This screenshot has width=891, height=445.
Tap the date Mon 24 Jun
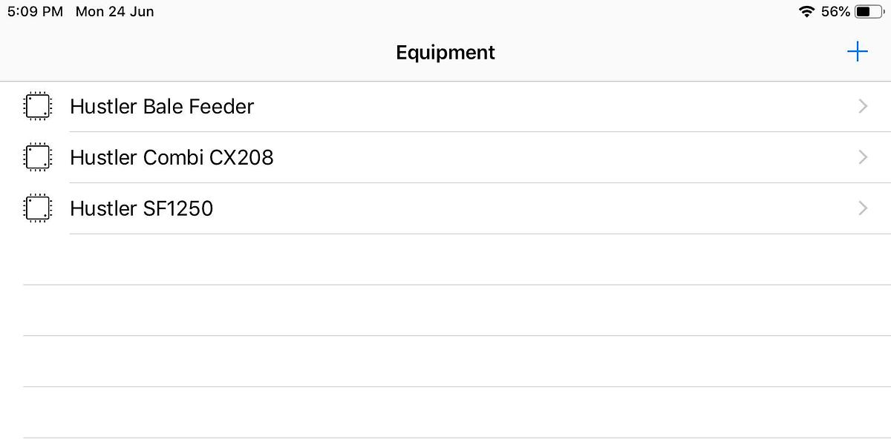(114, 11)
